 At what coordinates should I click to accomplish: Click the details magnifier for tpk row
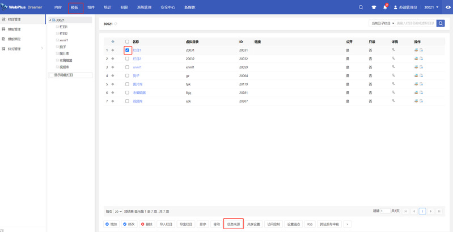pyautogui.click(x=393, y=84)
